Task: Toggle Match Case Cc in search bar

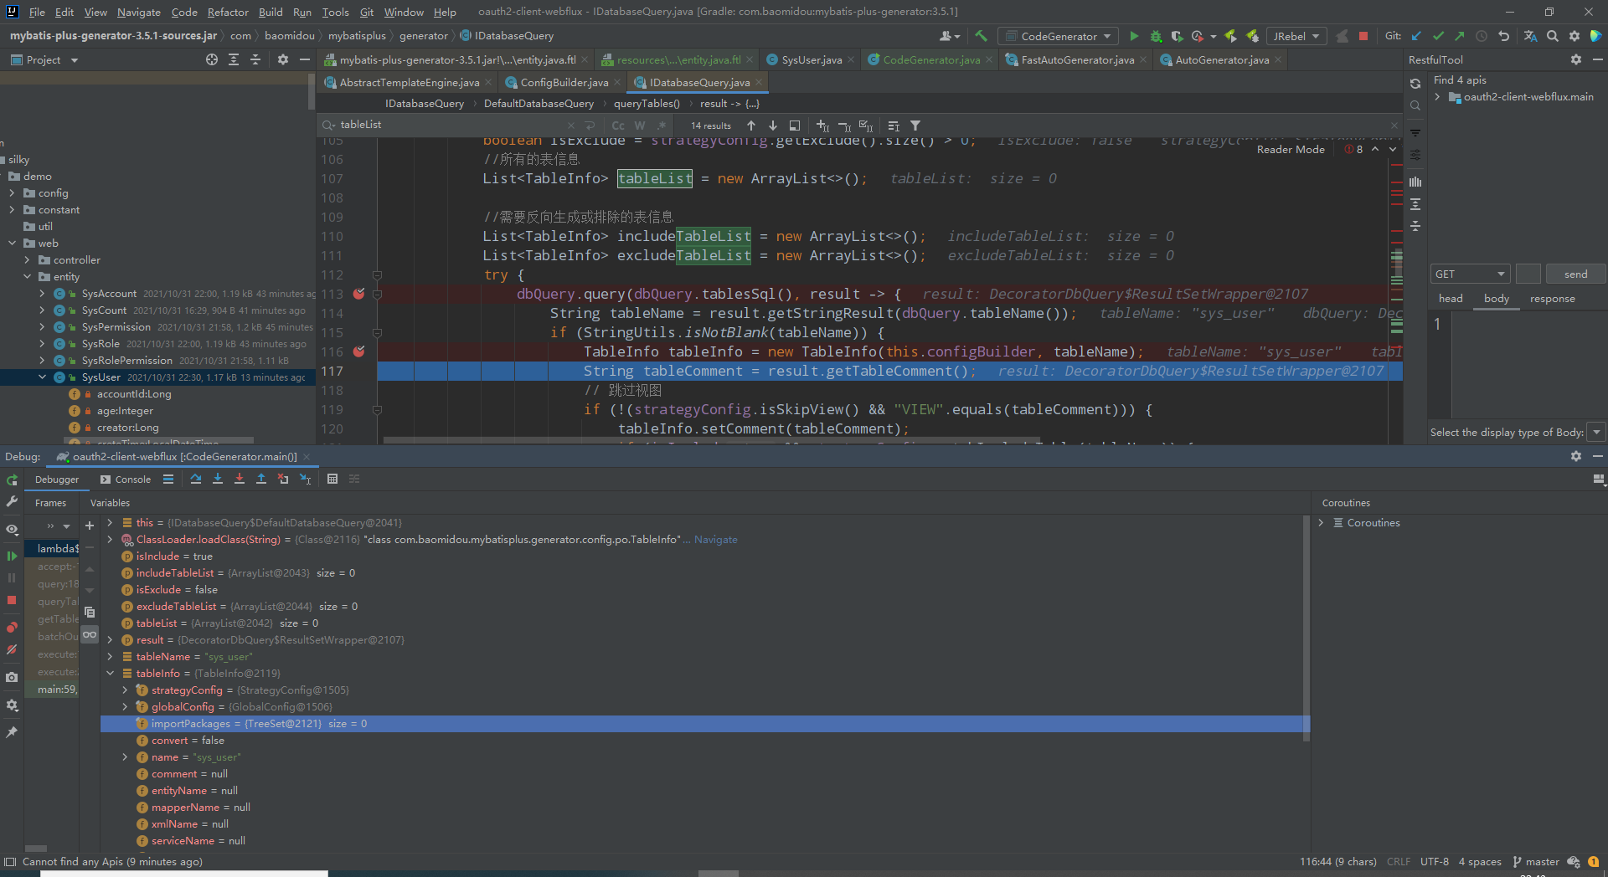Action: tap(618, 126)
